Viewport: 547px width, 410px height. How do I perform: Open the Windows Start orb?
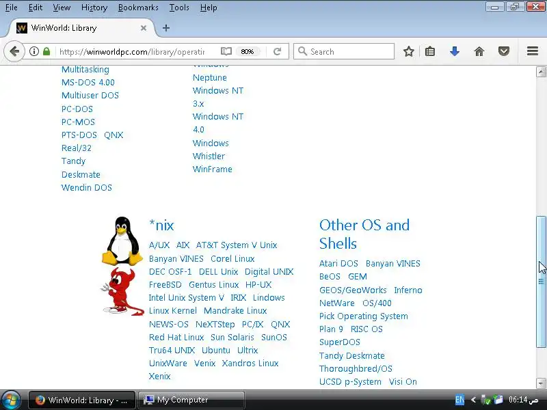tap(11, 400)
